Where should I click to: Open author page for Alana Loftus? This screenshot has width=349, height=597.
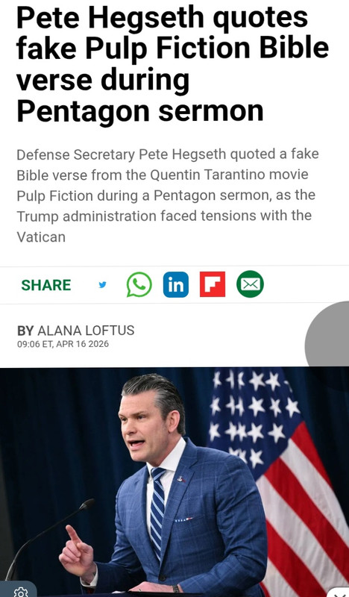pyautogui.click(x=86, y=331)
